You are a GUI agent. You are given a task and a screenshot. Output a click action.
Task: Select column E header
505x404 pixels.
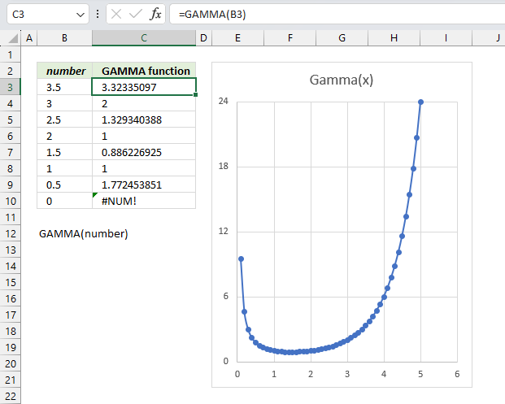coord(237,38)
